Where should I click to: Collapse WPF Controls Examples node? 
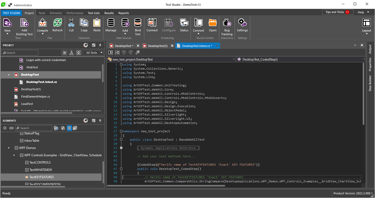(x=14, y=155)
